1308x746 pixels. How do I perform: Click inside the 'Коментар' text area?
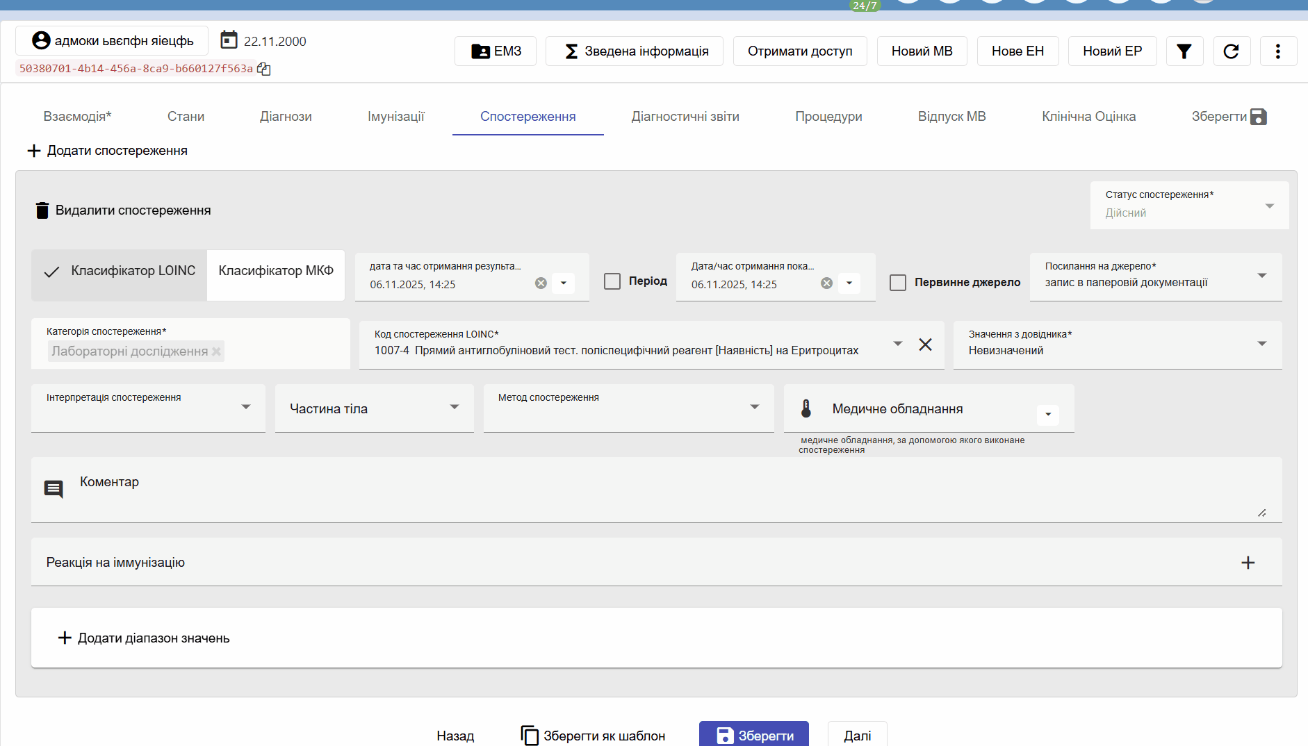[657, 490]
